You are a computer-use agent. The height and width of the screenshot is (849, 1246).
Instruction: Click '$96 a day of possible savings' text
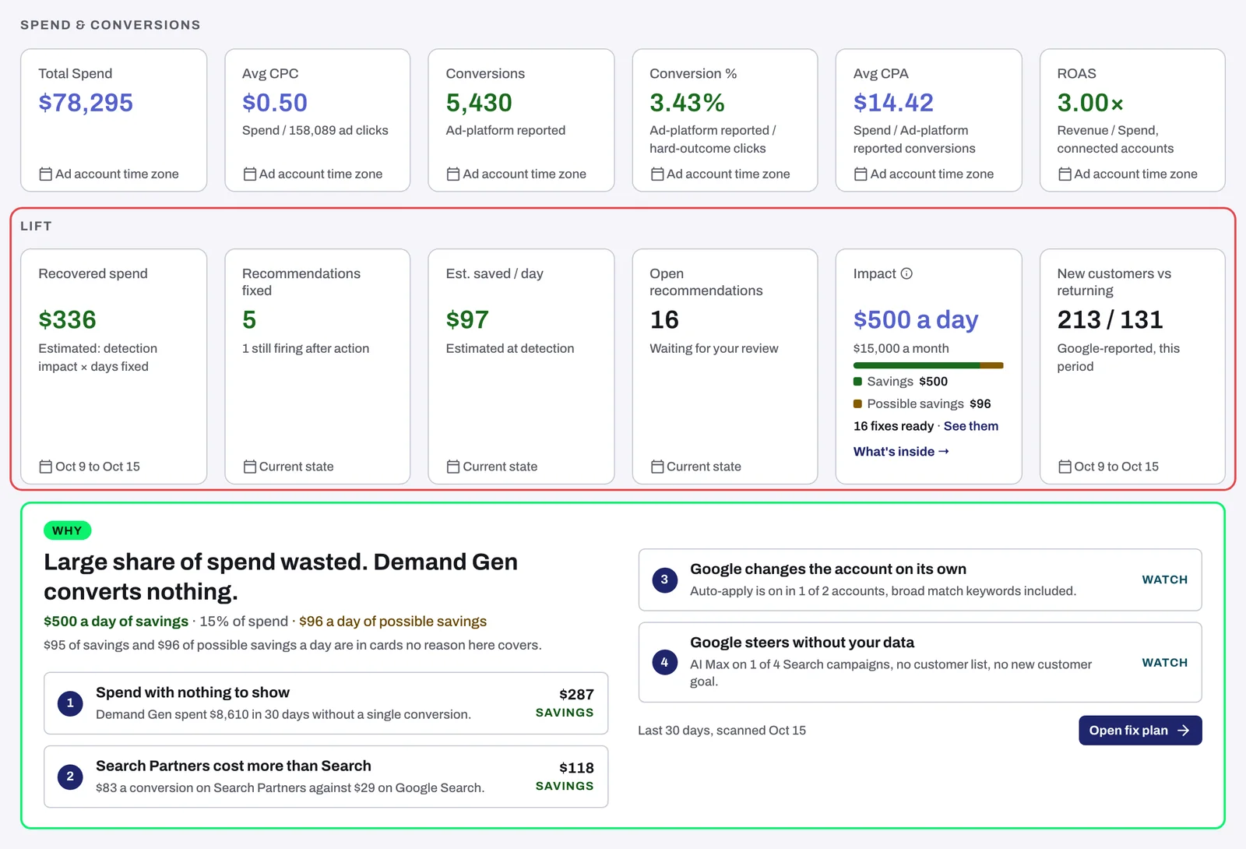tap(392, 622)
